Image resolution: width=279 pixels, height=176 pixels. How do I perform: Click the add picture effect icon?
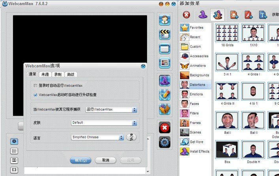tap(234, 15)
